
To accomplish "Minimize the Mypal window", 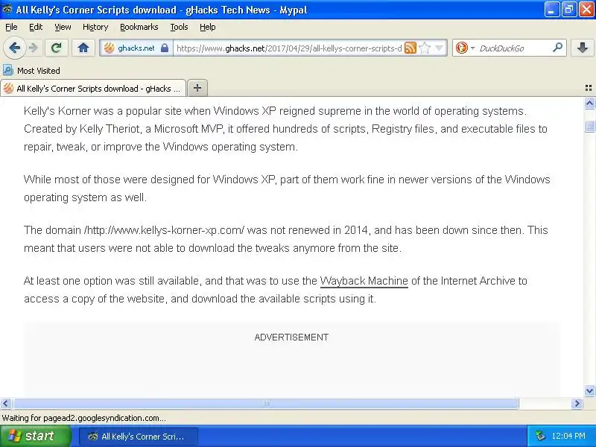I will [551, 10].
